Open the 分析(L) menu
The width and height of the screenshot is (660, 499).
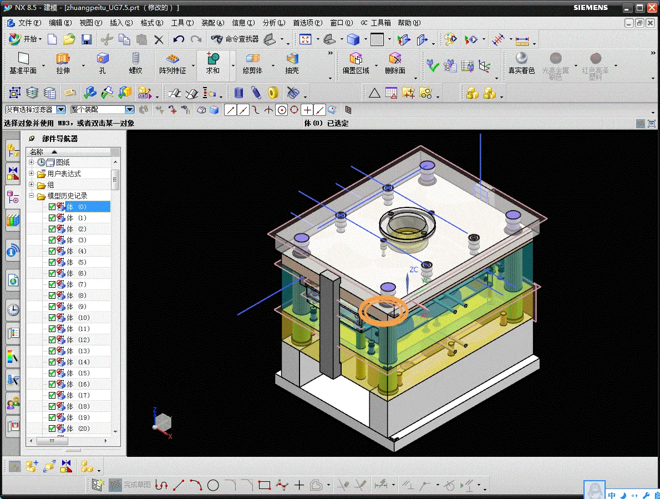(273, 23)
